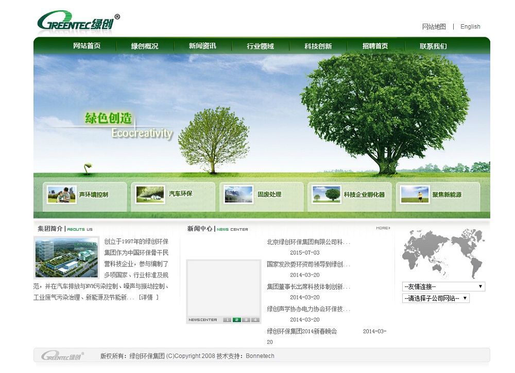The width and height of the screenshot is (515, 373).
Task: Open the 网站地图 sitemap link
Action: point(434,27)
